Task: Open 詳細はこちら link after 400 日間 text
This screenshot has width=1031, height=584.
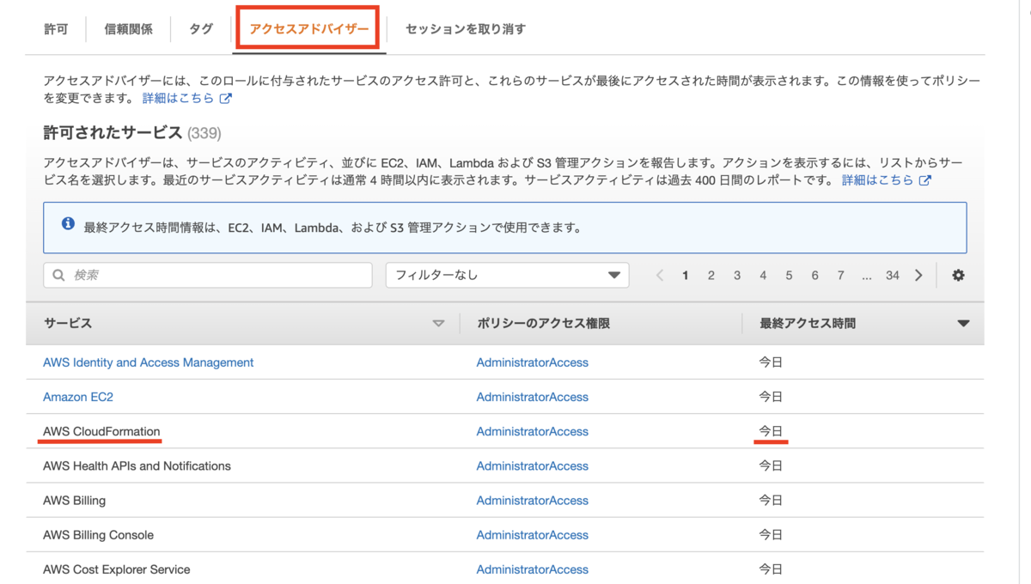Action: 878,180
